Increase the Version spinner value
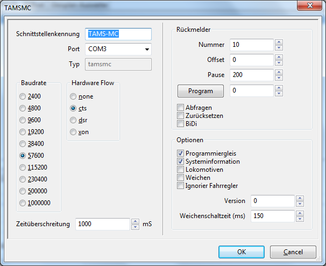The width and height of the screenshot is (326, 266). pyautogui.click(x=299, y=198)
